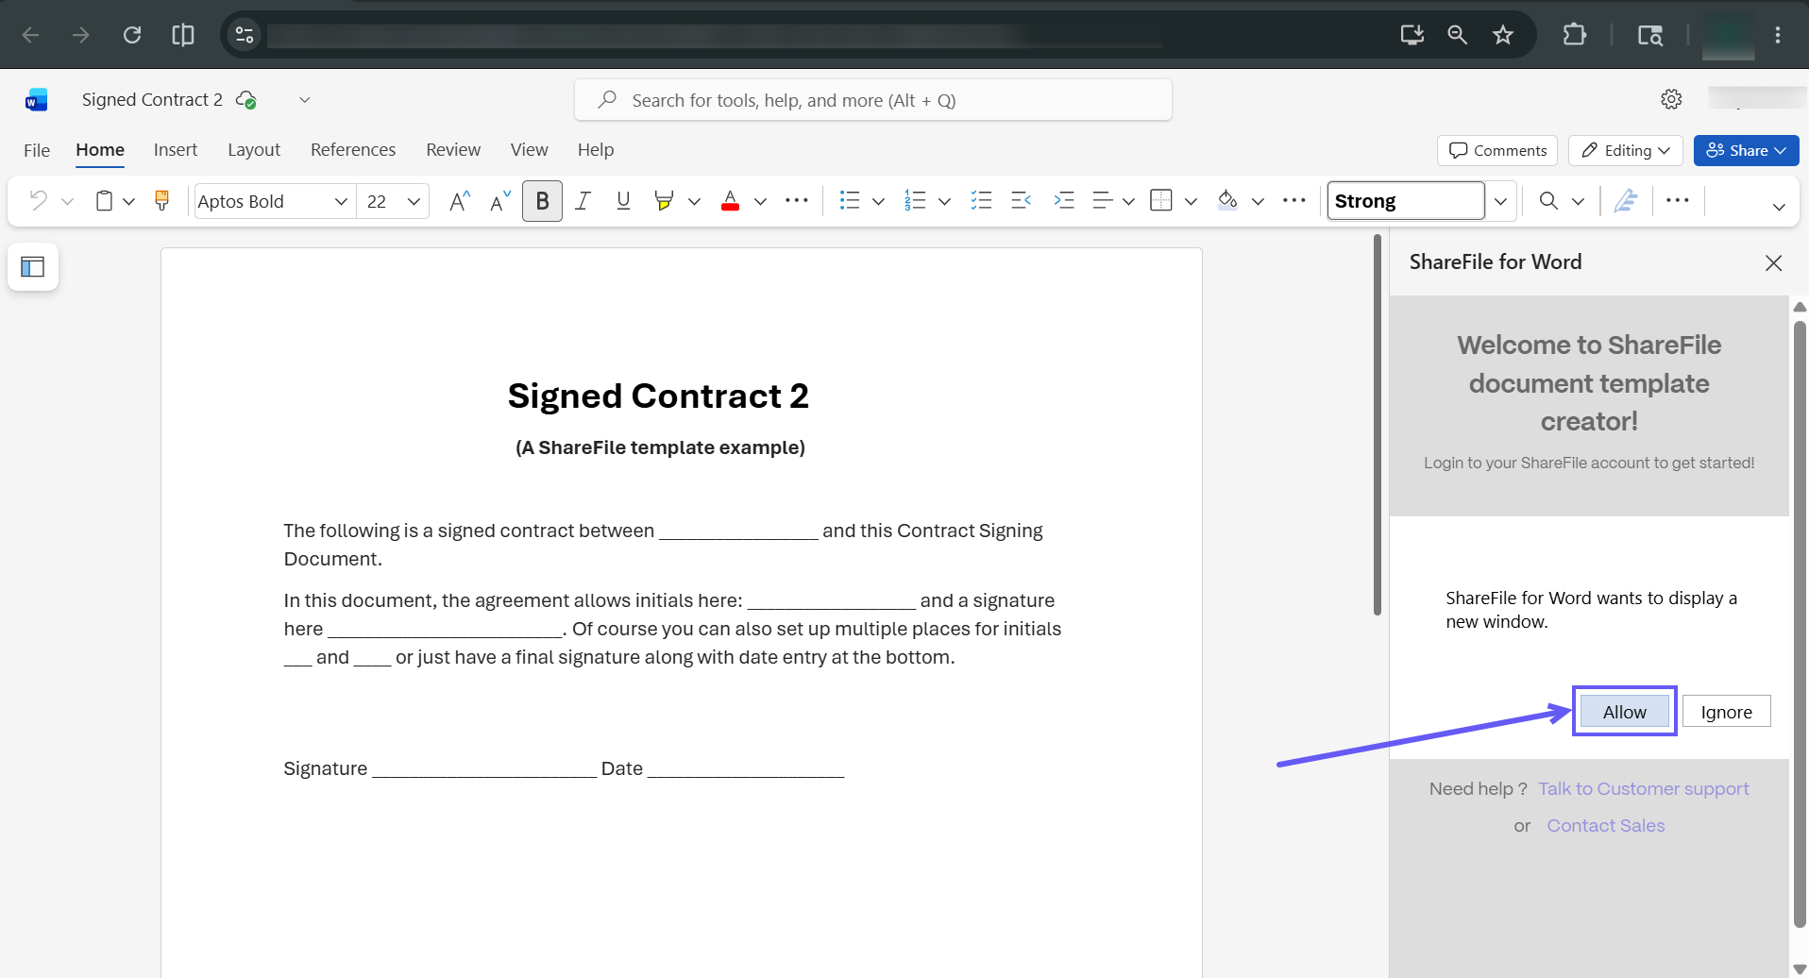Screen dimensions: 1809x978
Task: Open the Editing mode dropdown
Action: pos(1626,150)
